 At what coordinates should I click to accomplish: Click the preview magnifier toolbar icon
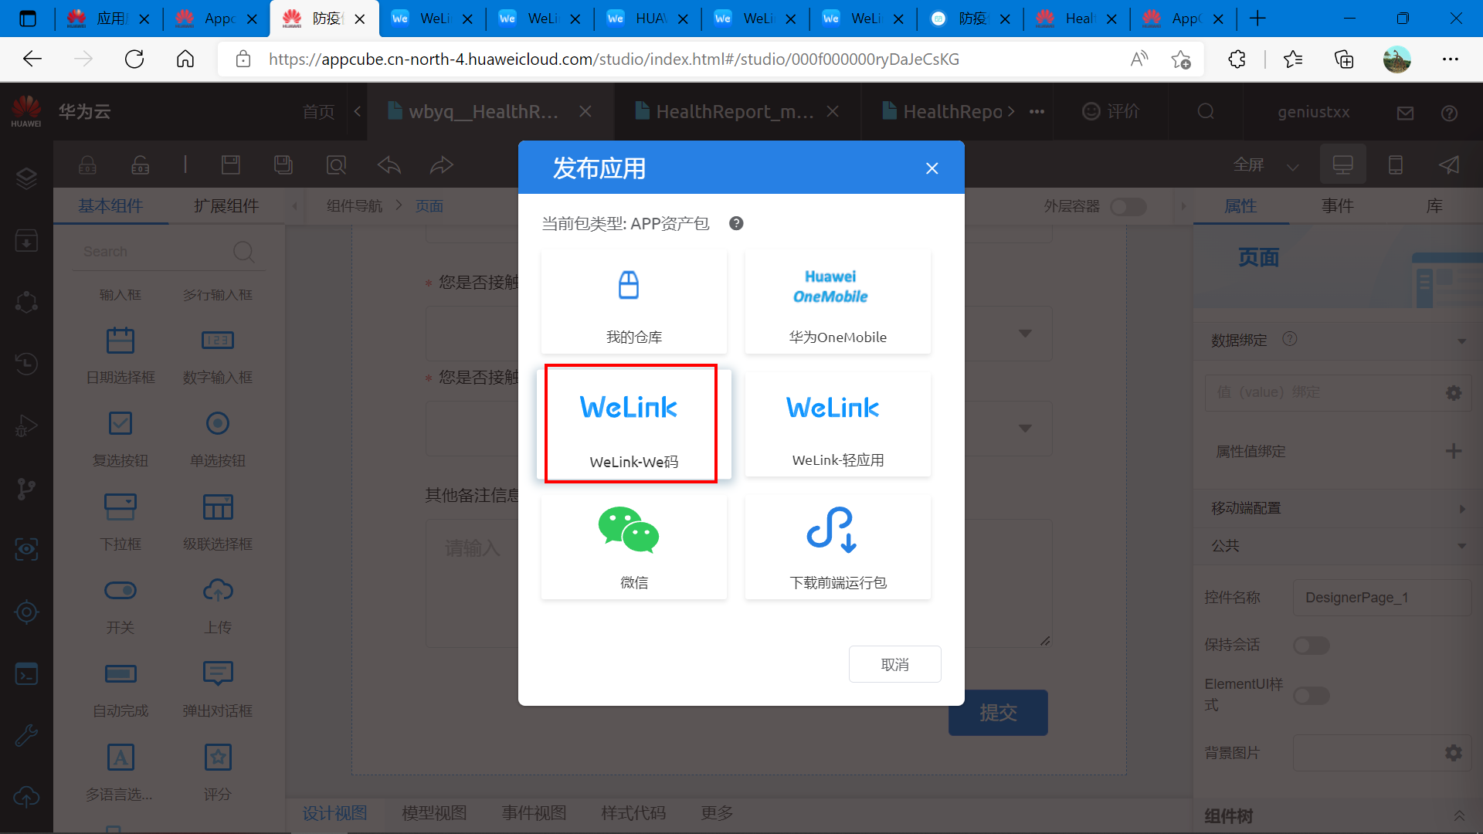point(336,164)
